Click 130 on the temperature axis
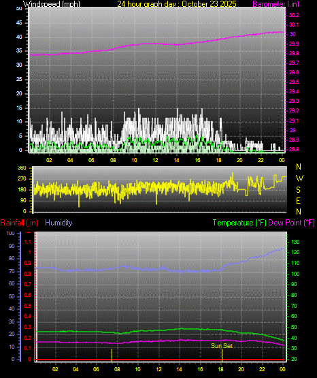This screenshot has height=378, width=317. point(295,242)
